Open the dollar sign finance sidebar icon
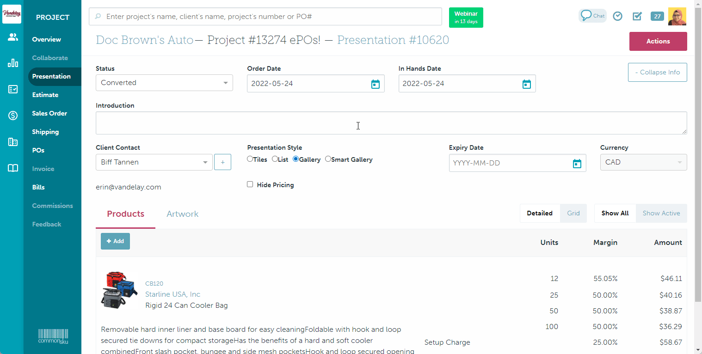The width and height of the screenshot is (702, 354). coord(13,116)
